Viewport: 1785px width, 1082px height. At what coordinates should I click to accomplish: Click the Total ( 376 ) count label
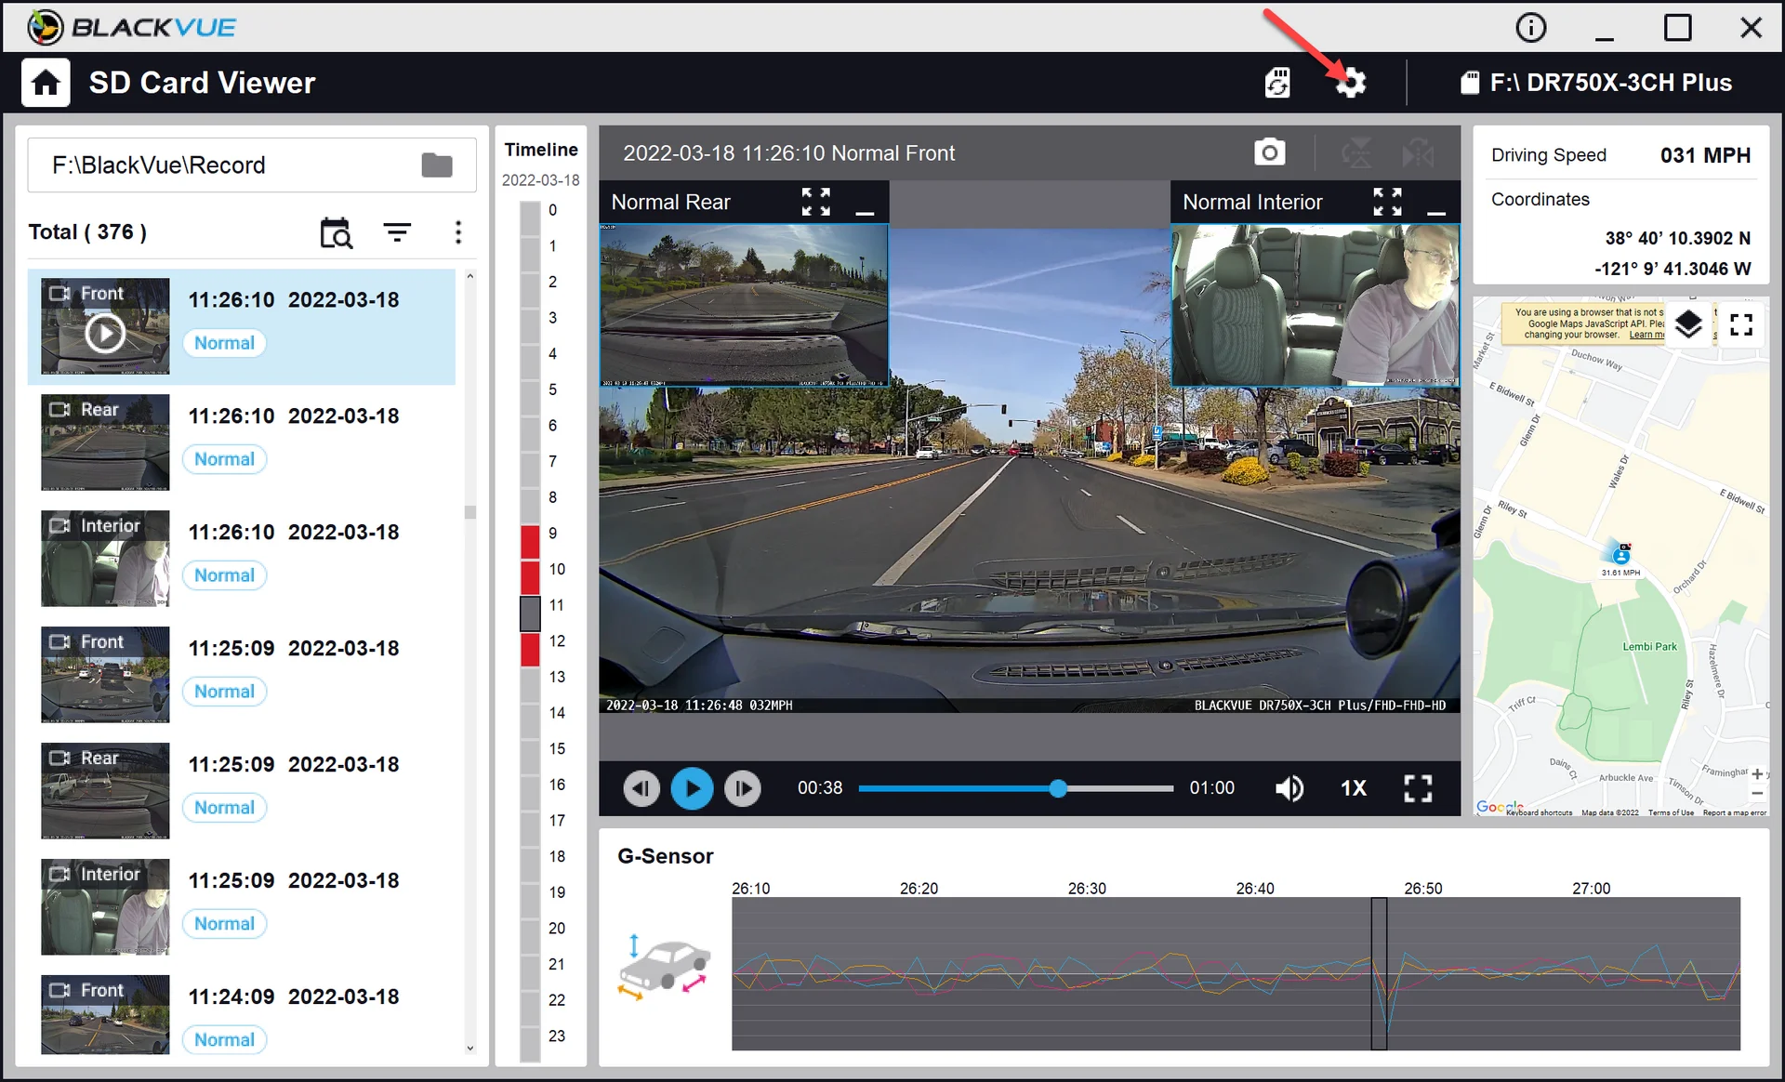click(87, 232)
